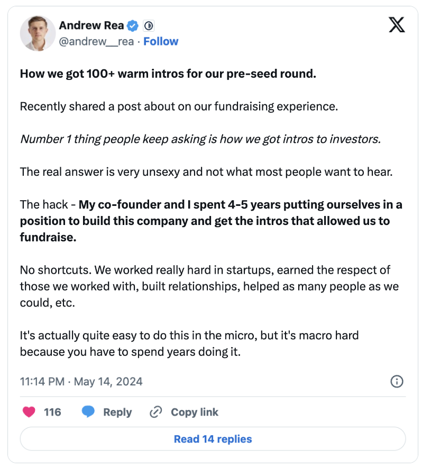Open the X logo icon
Image resolution: width=422 pixels, height=468 pixels.
[x=397, y=25]
